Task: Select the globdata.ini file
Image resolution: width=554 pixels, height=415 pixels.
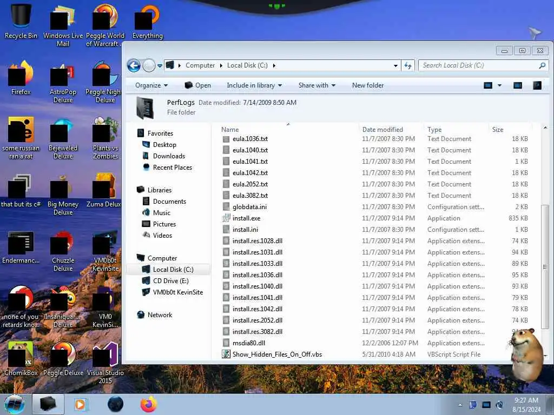Action: (x=249, y=207)
